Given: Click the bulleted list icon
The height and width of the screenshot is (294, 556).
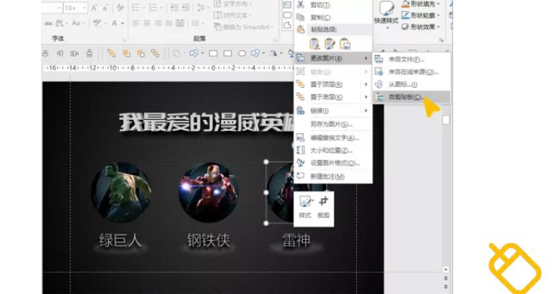Looking at the screenshot, I should point(135,7).
